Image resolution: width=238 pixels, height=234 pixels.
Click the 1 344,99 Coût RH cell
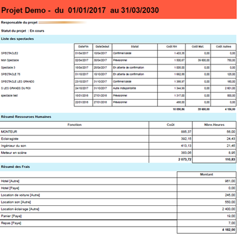[x=171, y=88]
